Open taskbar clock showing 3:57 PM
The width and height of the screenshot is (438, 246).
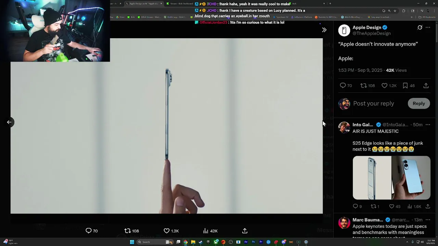(x=430, y=242)
